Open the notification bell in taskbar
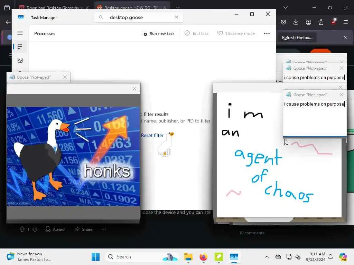Image resolution: width=354 pixels, height=265 pixels. 330,257
